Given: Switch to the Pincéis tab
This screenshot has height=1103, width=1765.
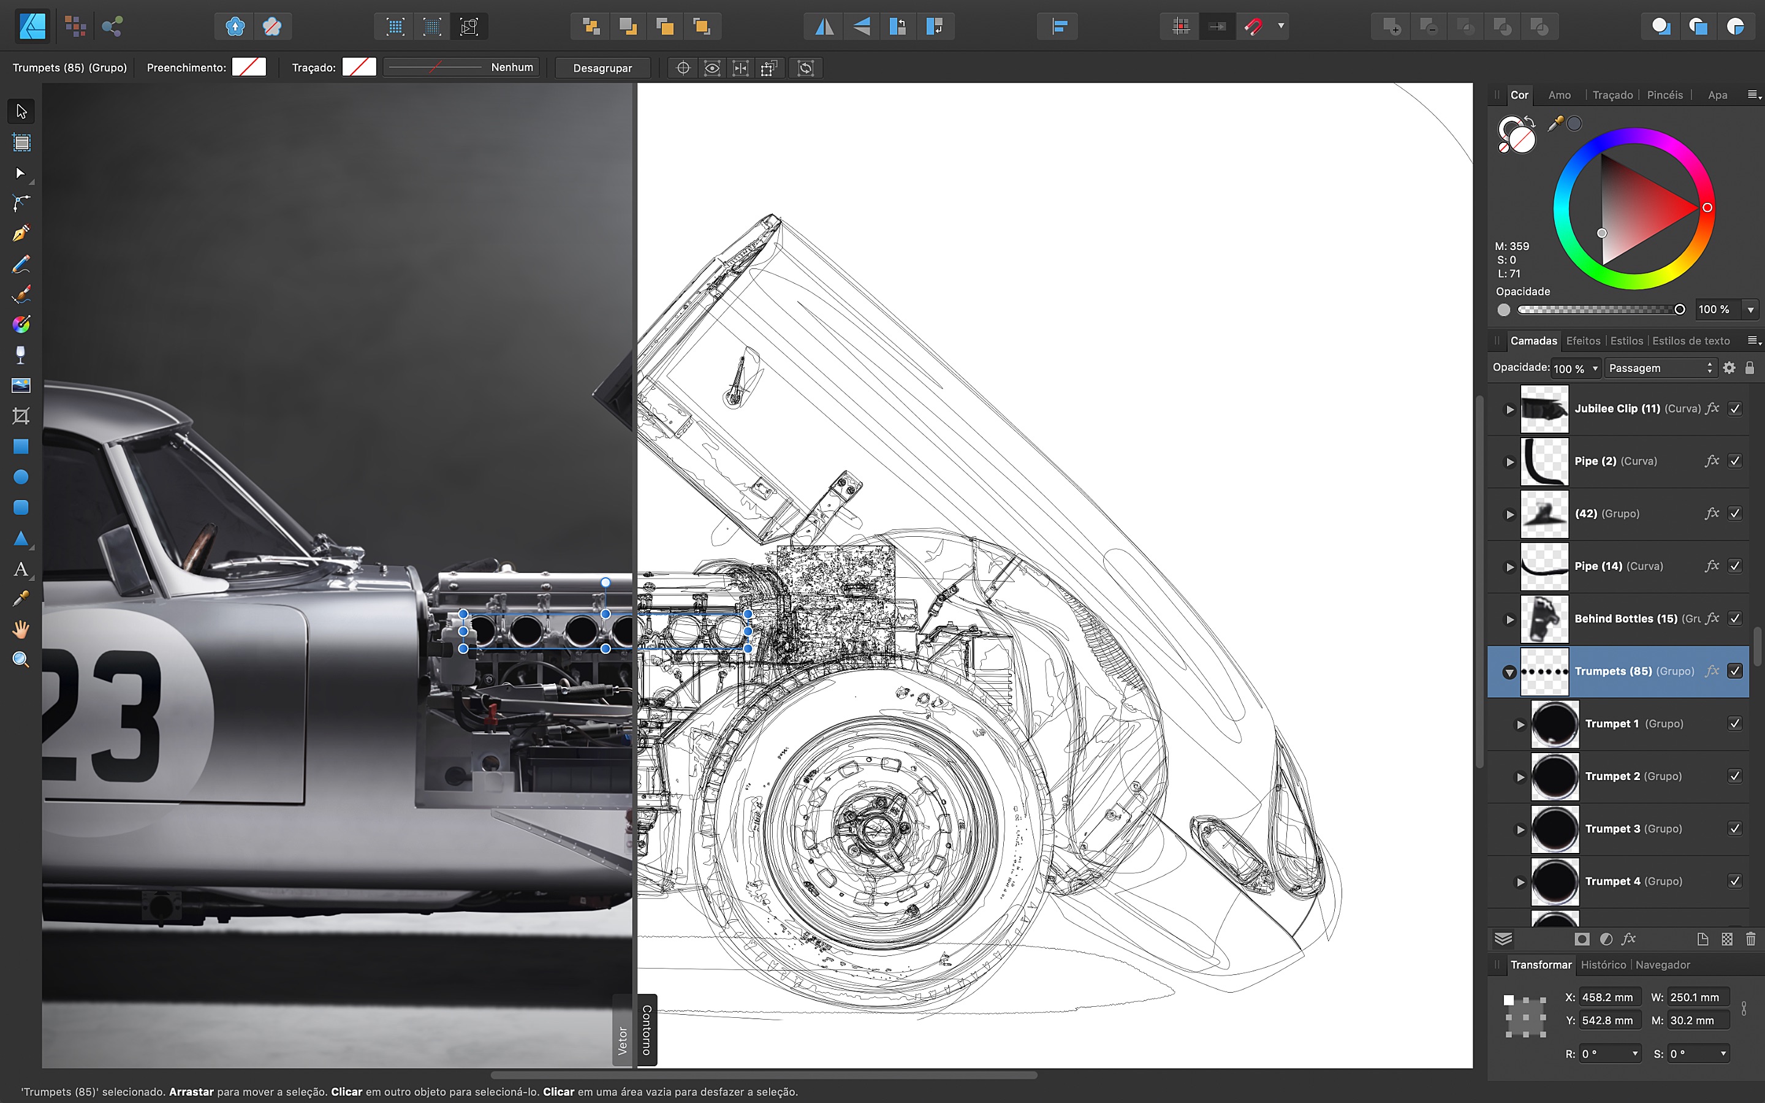Looking at the screenshot, I should [1664, 95].
